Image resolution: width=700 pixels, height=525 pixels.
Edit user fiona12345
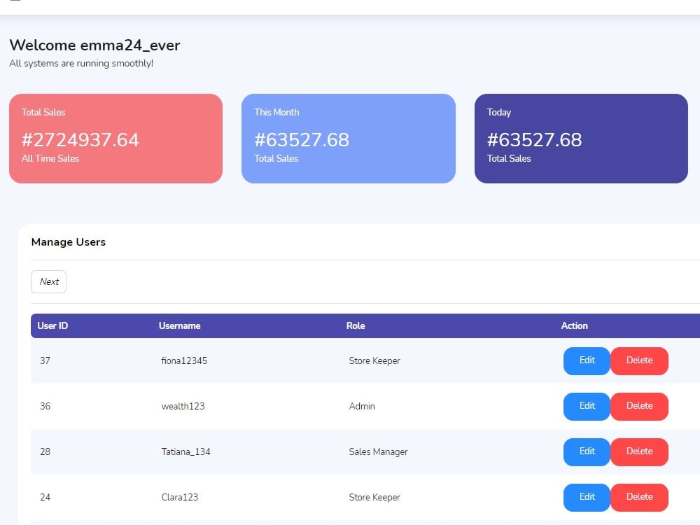pyautogui.click(x=586, y=360)
